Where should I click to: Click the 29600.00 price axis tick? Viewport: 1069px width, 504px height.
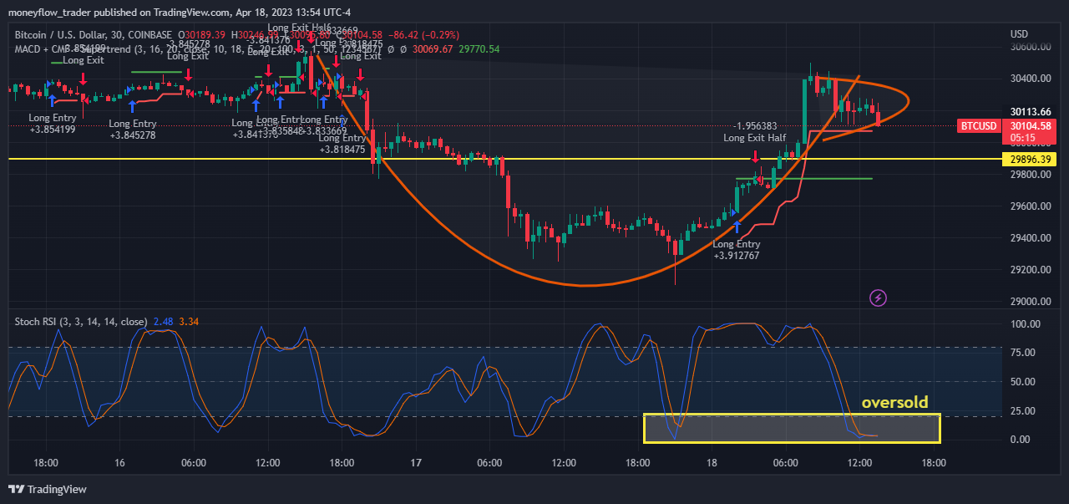click(1031, 206)
